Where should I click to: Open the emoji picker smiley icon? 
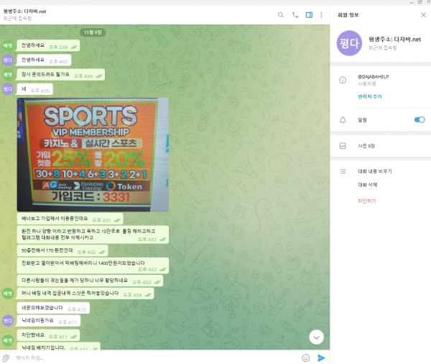(x=306, y=358)
